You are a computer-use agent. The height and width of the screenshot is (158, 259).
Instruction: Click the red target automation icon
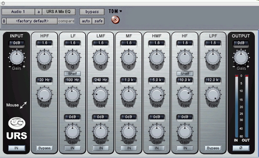point(115,20)
